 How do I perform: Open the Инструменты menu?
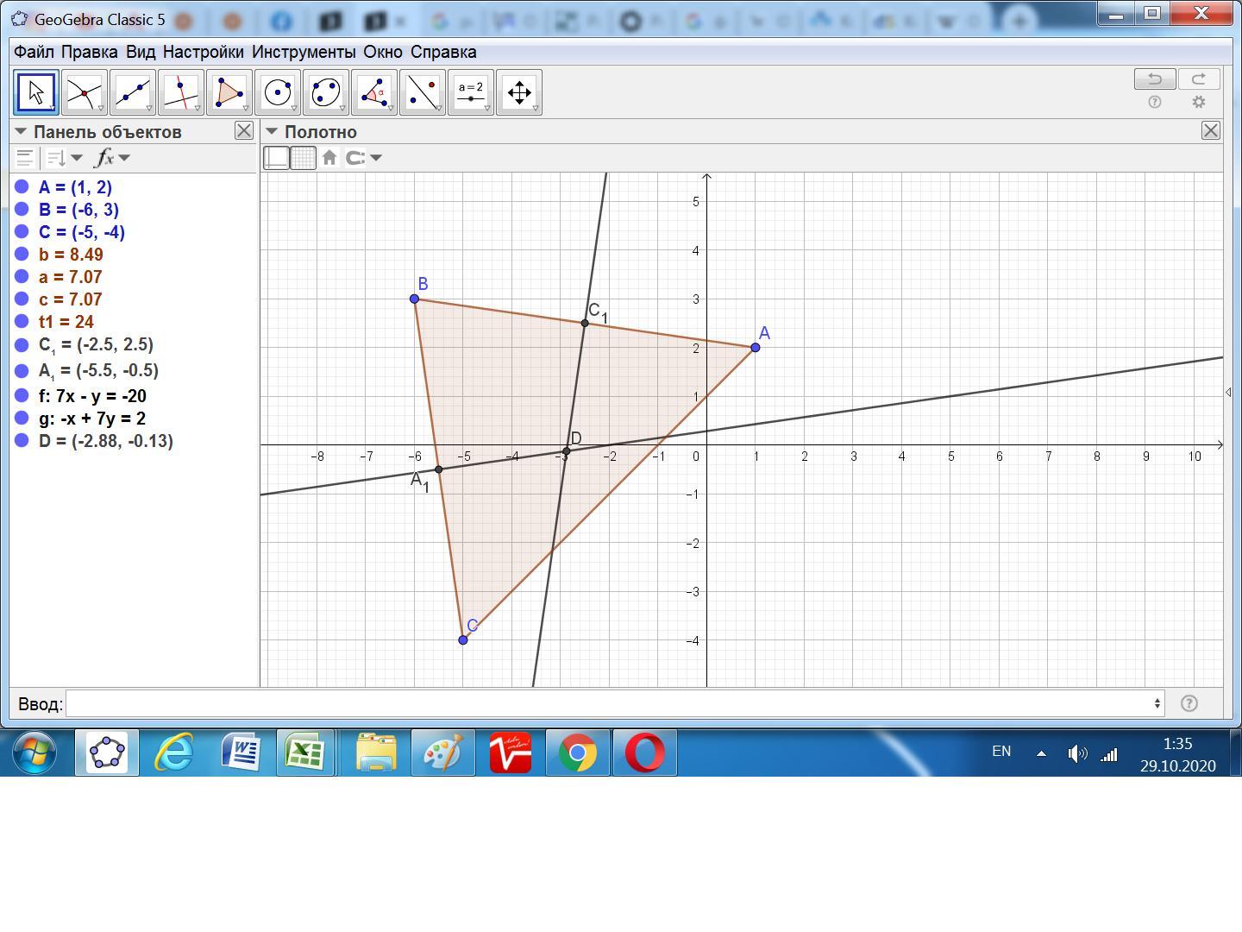point(303,52)
